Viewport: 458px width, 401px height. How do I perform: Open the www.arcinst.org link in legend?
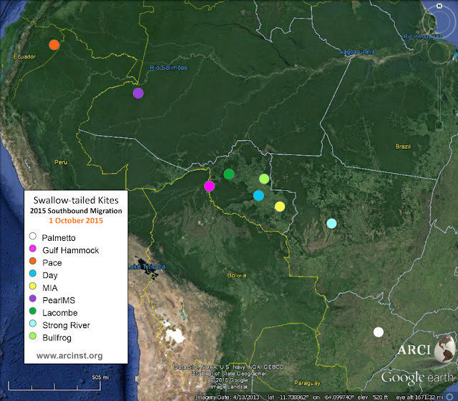(69, 356)
